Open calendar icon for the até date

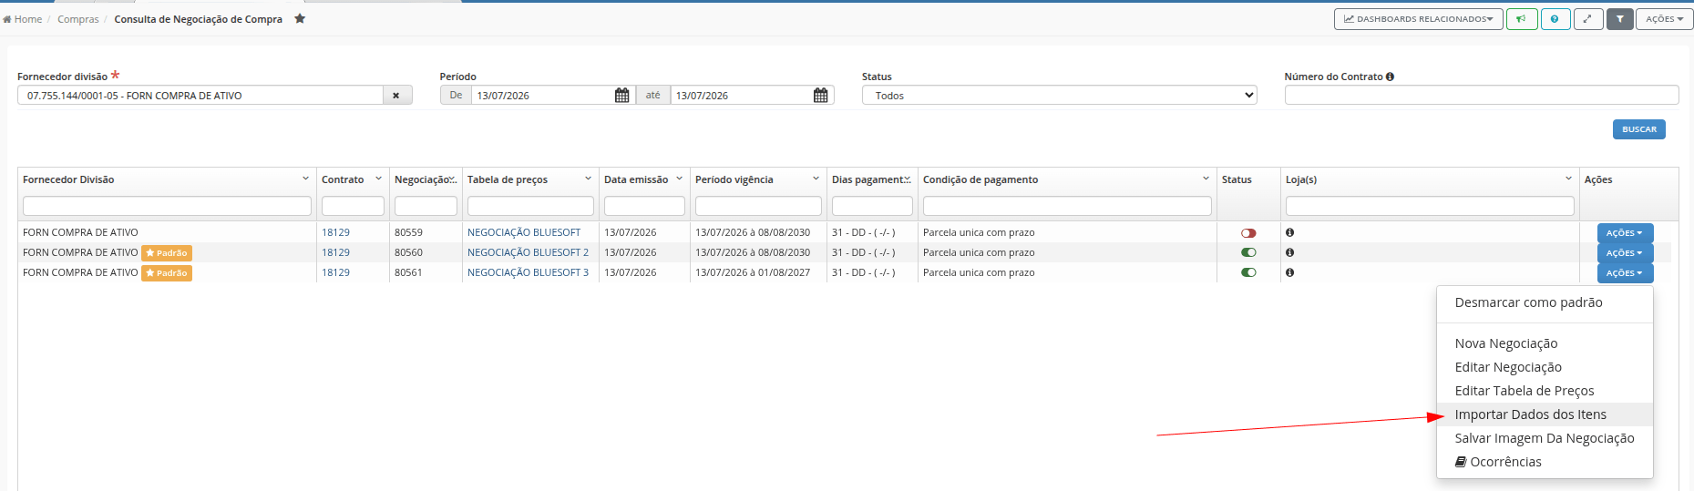(x=821, y=96)
